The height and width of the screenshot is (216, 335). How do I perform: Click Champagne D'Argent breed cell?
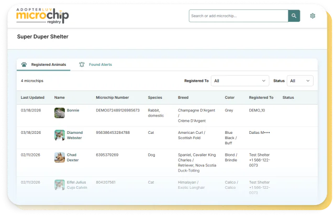[197, 116]
